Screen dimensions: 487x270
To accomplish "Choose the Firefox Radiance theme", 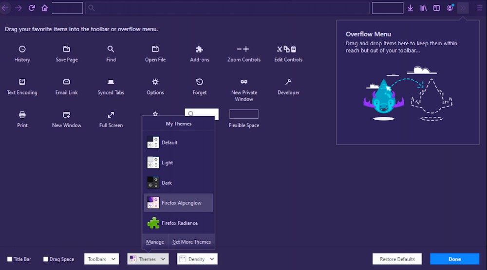I will [178, 223].
